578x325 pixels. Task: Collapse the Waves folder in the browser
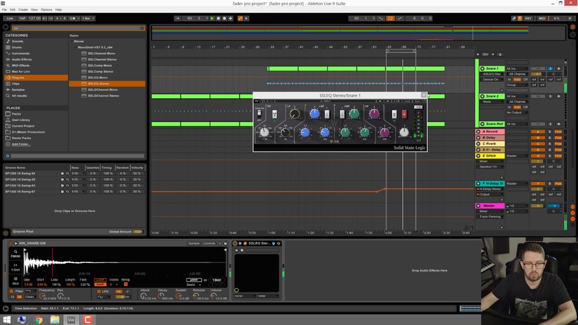[x=72, y=42]
